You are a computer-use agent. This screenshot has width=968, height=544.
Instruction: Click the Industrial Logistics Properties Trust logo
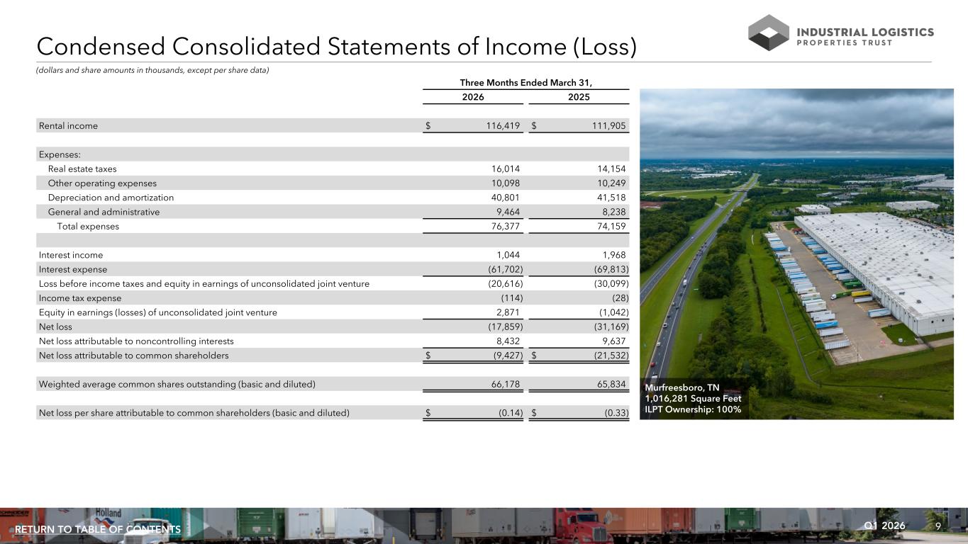click(x=841, y=33)
